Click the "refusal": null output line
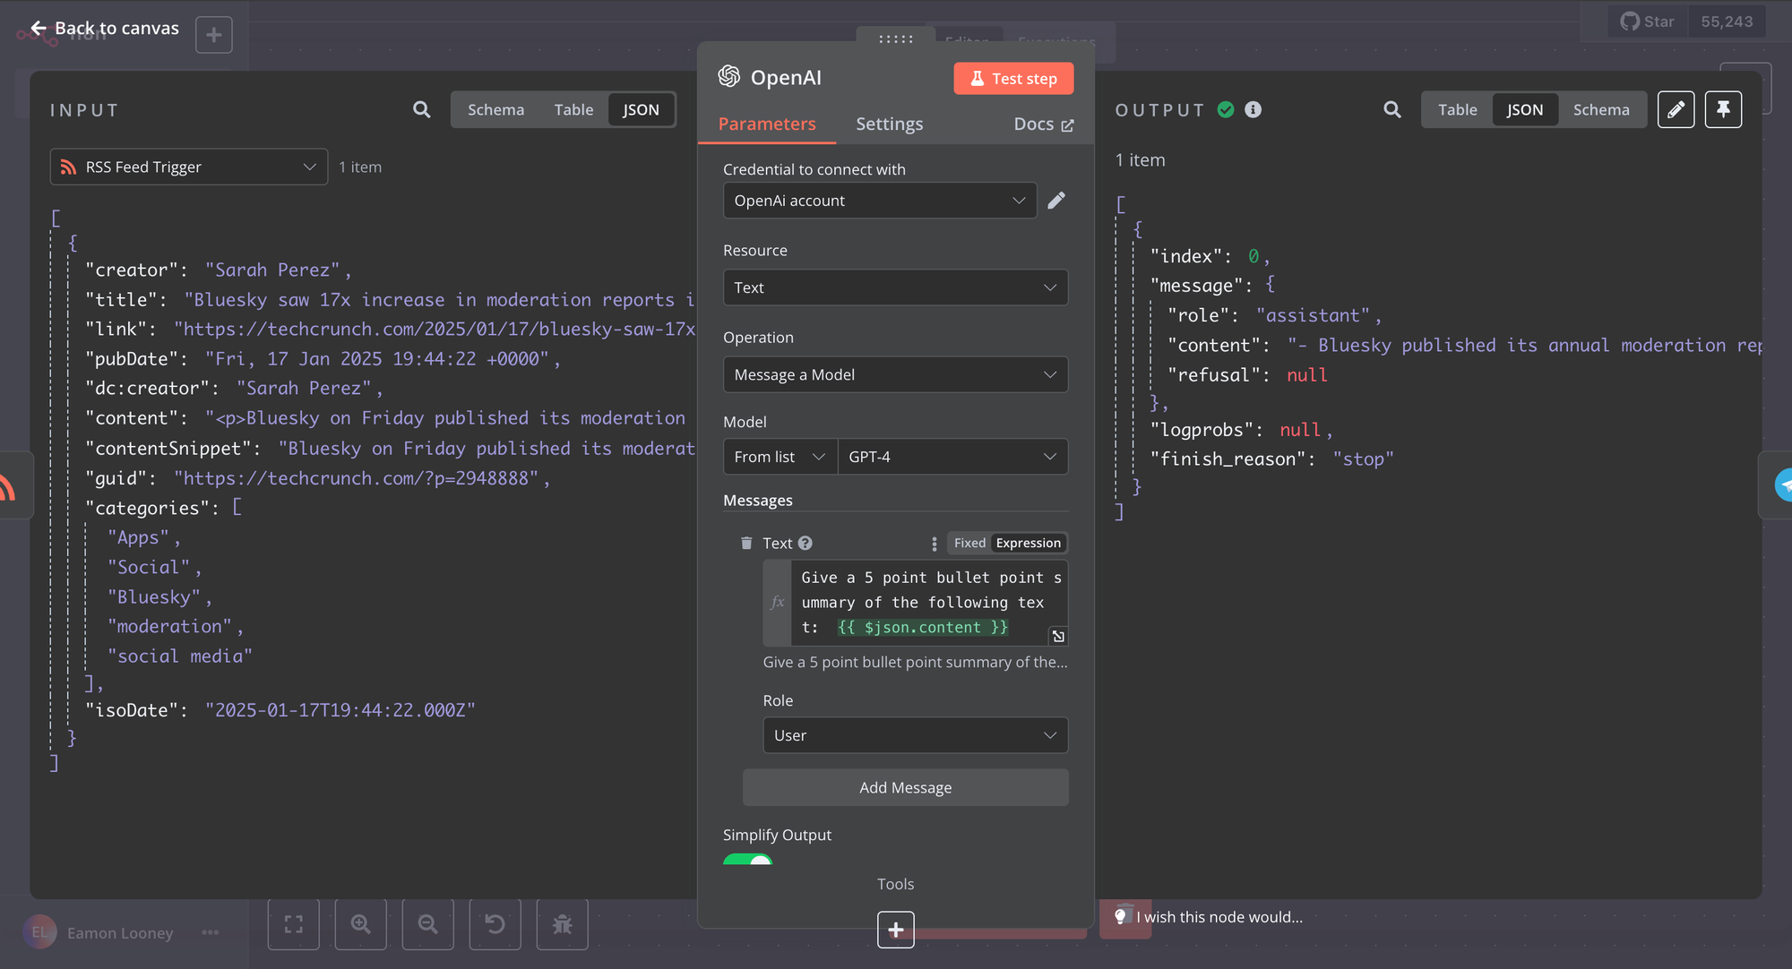 (x=1247, y=375)
